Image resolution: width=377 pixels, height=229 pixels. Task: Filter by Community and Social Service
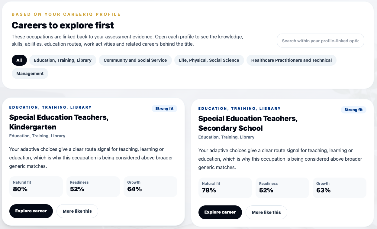[135, 60]
